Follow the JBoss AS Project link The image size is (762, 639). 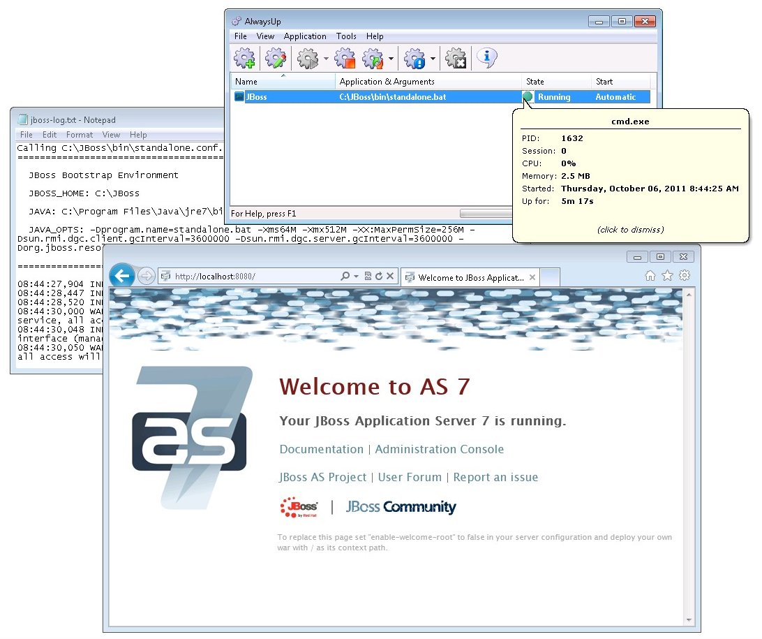[x=322, y=477]
